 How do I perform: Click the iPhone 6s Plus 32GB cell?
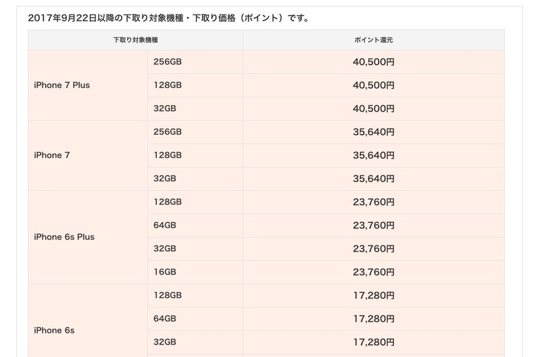coord(195,249)
